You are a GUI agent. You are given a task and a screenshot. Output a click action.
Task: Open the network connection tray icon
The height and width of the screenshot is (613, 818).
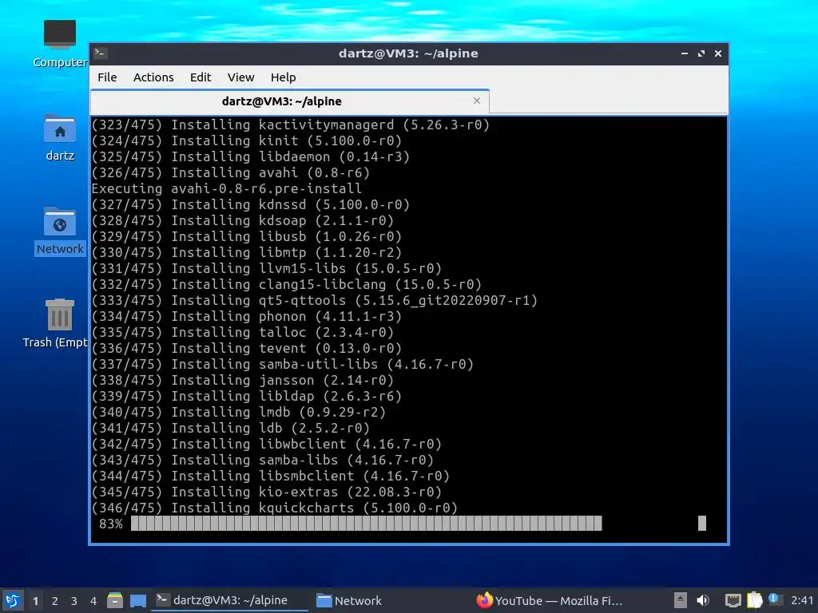[733, 600]
